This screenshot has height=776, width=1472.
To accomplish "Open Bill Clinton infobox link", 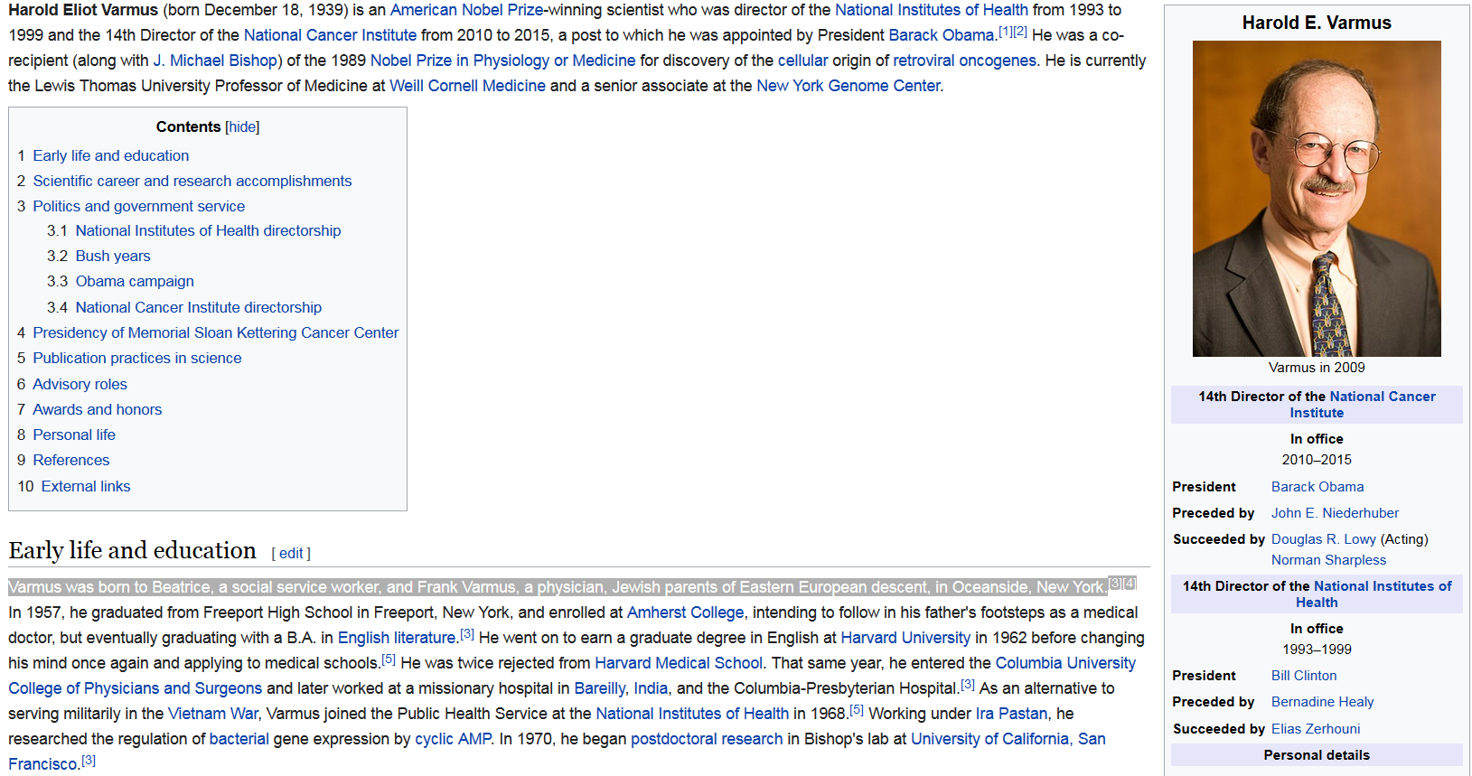I will pyautogui.click(x=1304, y=676).
